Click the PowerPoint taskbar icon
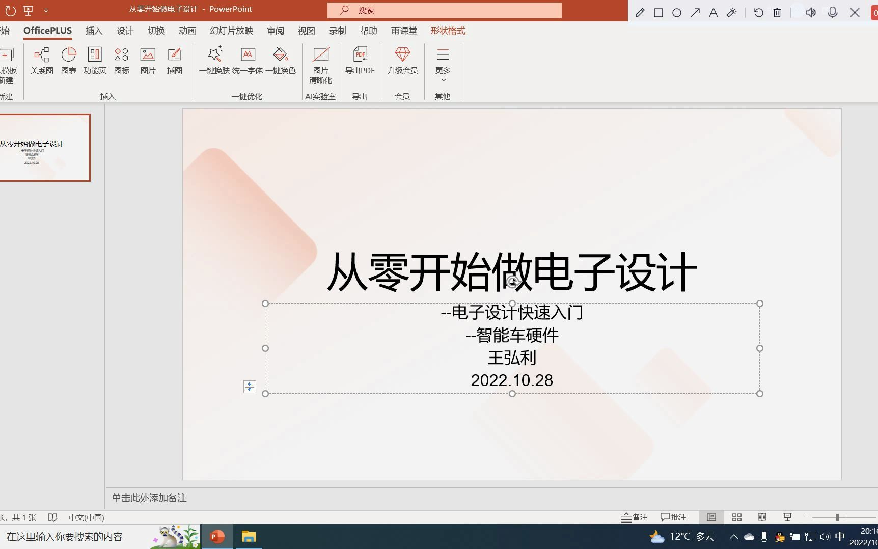The height and width of the screenshot is (549, 878). (x=217, y=537)
